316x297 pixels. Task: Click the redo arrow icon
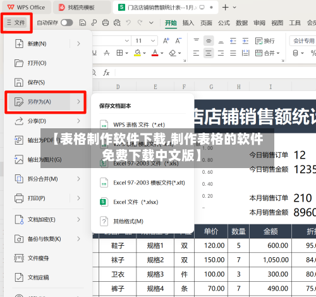(140, 22)
